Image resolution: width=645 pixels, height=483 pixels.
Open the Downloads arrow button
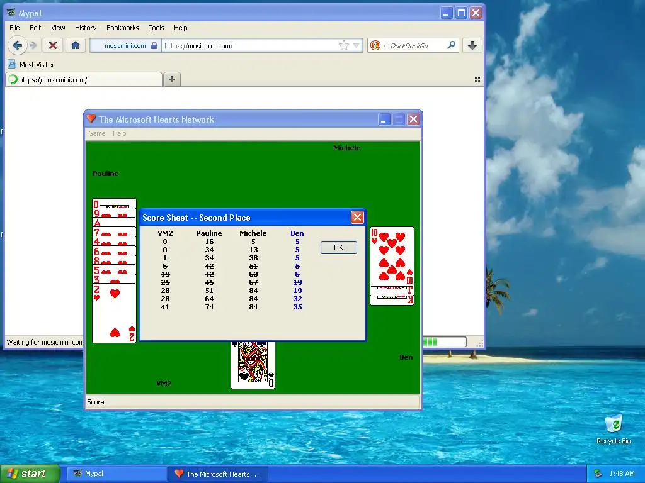472,45
